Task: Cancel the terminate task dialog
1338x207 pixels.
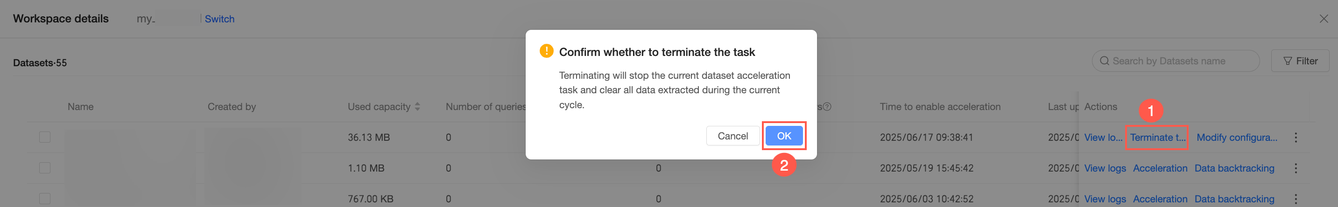Action: 732,136
